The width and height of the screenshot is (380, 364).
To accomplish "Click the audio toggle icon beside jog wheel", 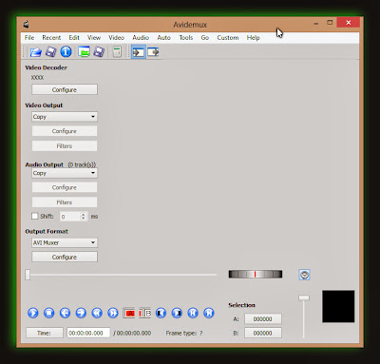I will pos(304,275).
